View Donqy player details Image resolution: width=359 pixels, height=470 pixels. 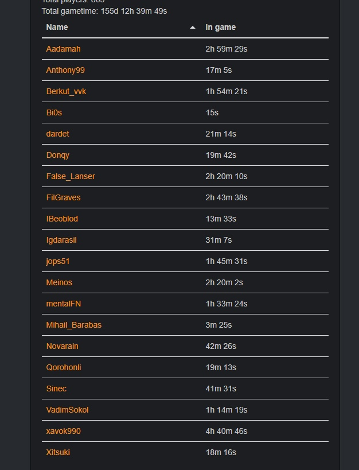click(x=58, y=155)
